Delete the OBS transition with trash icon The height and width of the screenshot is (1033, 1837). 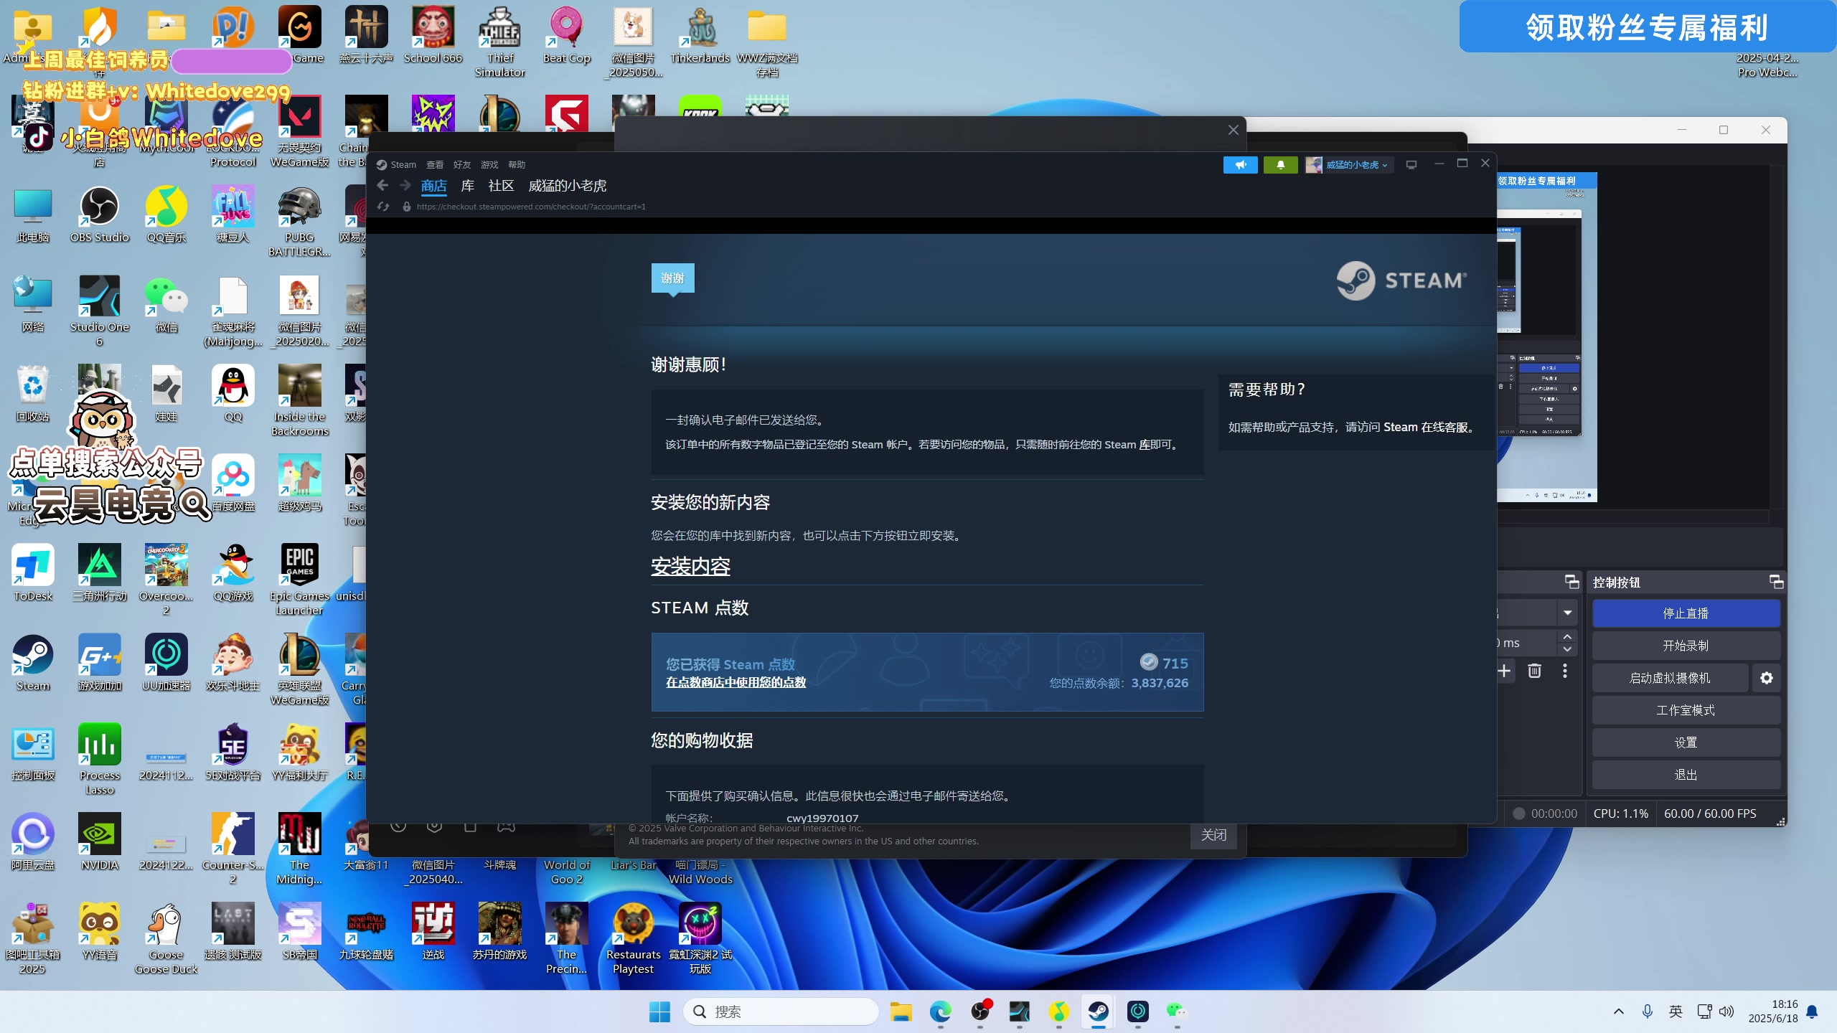[x=1534, y=671]
